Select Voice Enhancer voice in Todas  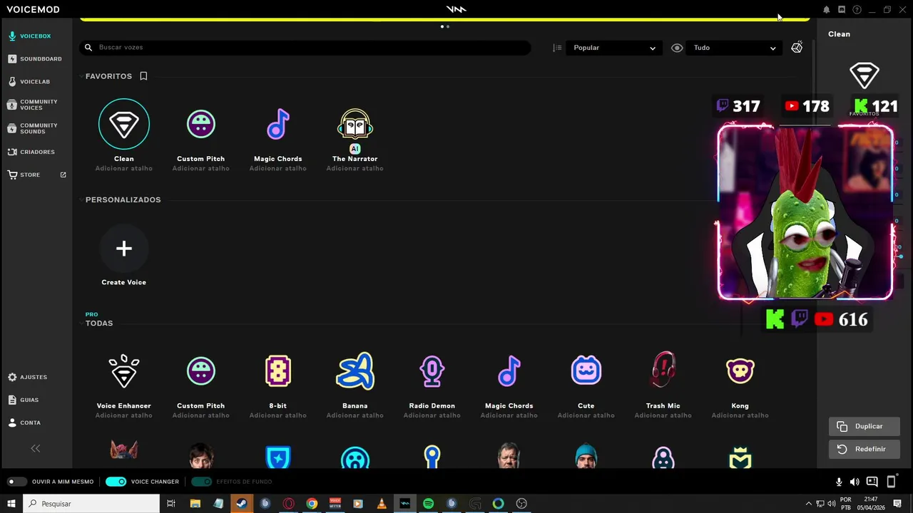(x=124, y=371)
